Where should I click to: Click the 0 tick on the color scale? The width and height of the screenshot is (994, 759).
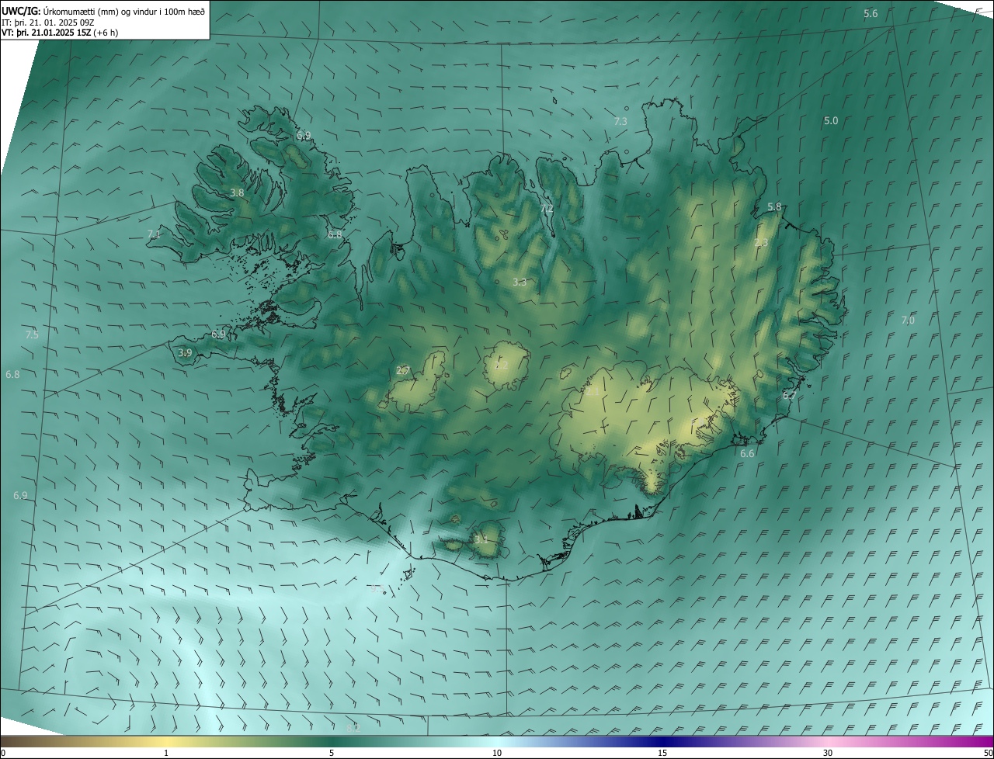pyautogui.click(x=3, y=753)
